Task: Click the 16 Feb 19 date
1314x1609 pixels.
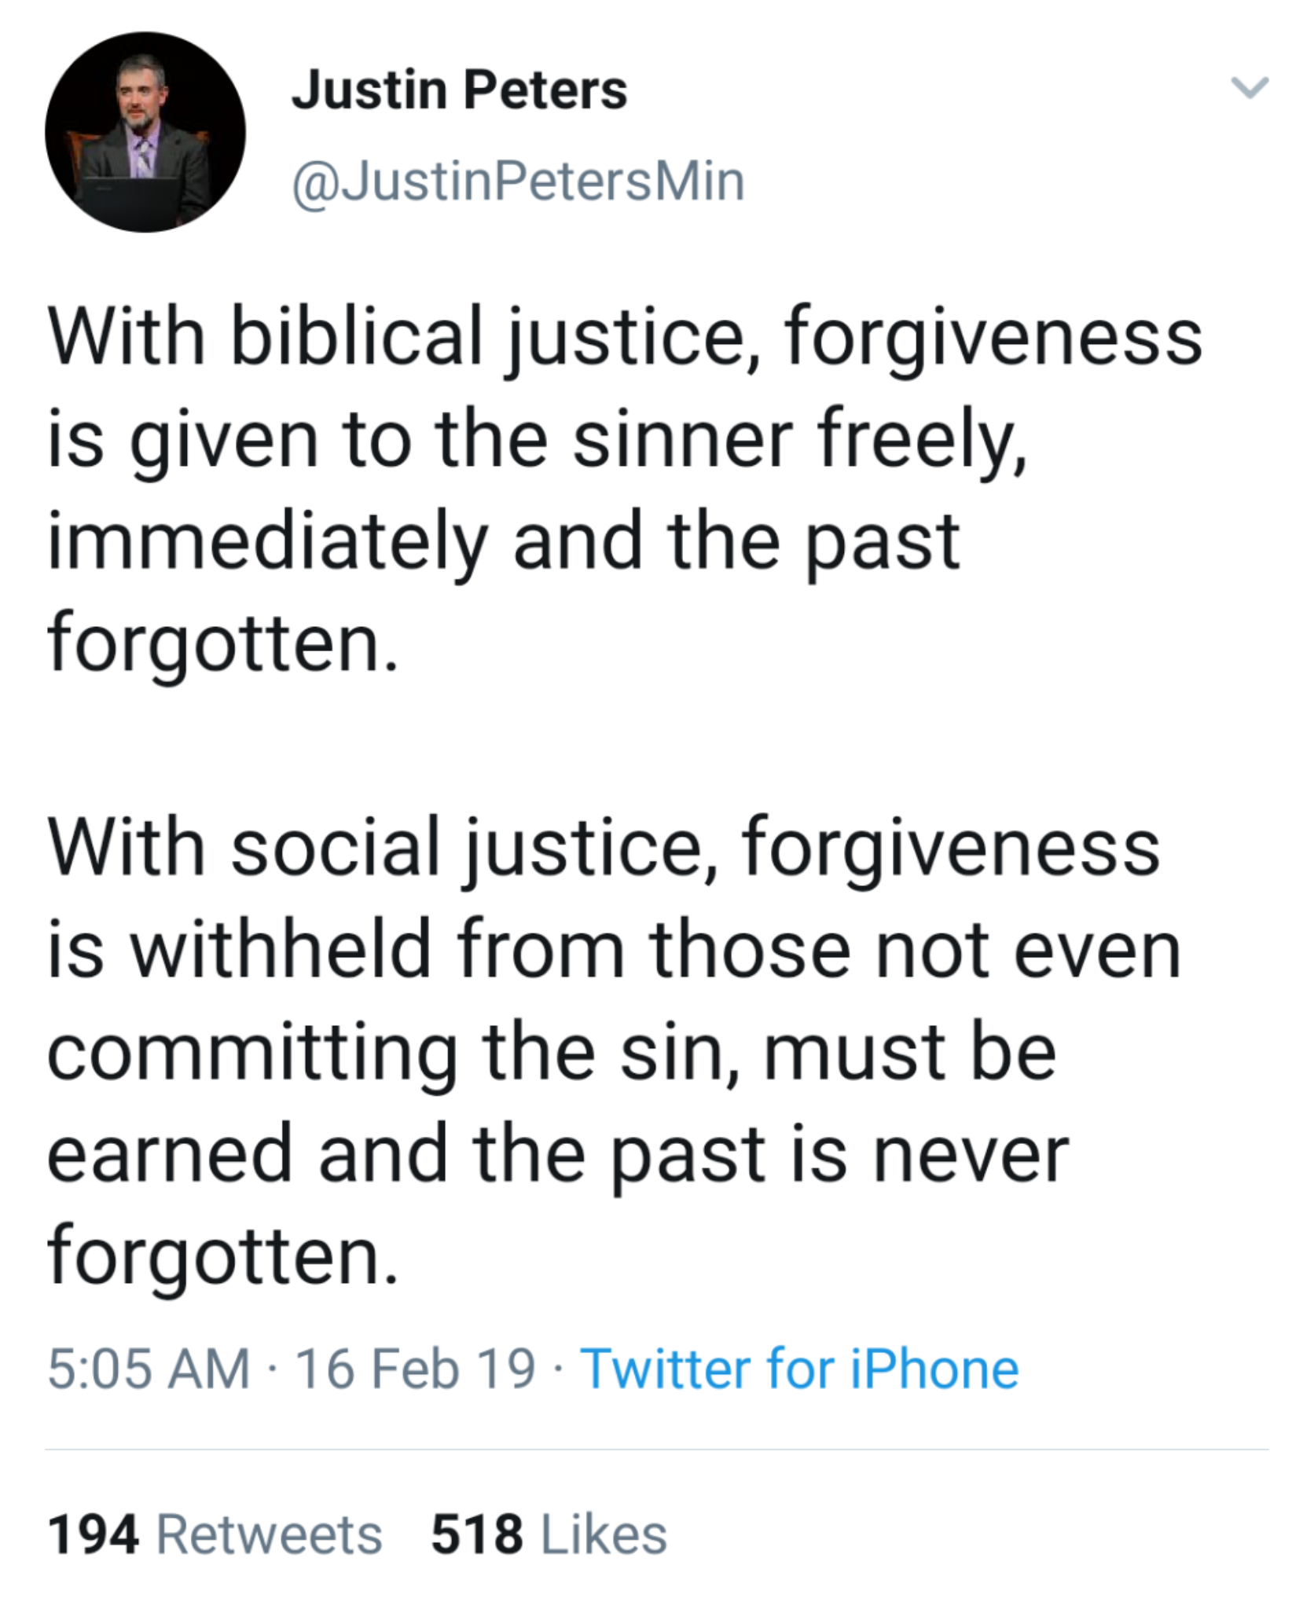Action: tap(416, 1368)
